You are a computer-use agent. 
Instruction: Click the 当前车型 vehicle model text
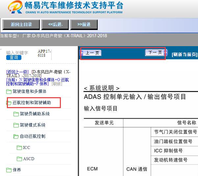[x=54, y=36]
